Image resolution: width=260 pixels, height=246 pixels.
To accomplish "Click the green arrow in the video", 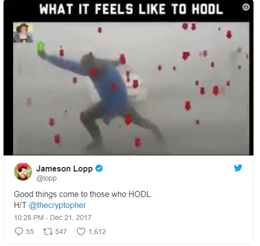I will (40, 46).
